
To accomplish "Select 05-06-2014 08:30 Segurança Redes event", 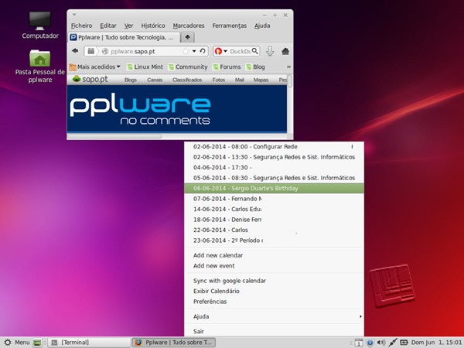I will click(274, 178).
